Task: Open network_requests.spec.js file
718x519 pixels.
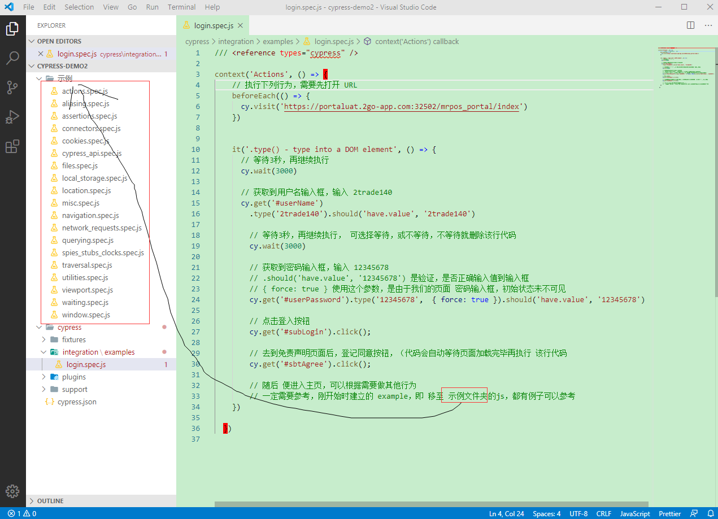Action: pos(102,228)
